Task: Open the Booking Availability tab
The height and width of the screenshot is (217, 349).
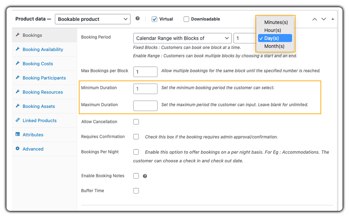Action: coord(44,50)
